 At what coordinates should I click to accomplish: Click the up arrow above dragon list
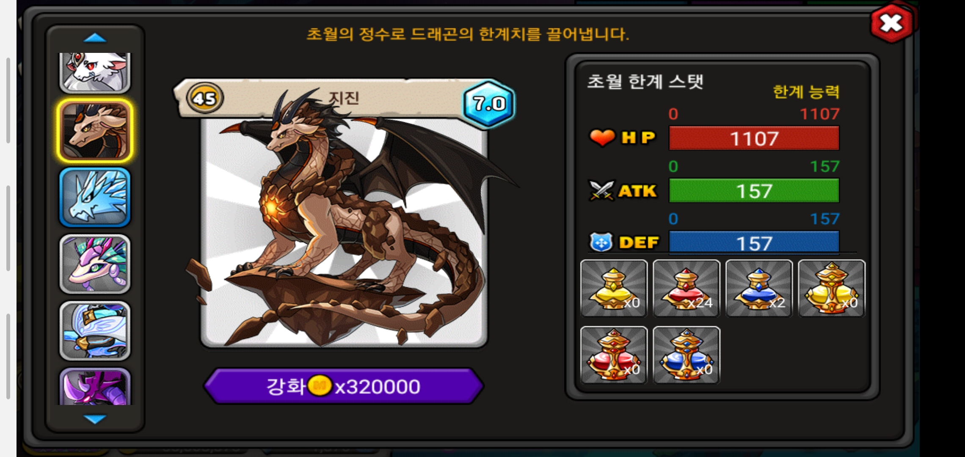coord(95,38)
